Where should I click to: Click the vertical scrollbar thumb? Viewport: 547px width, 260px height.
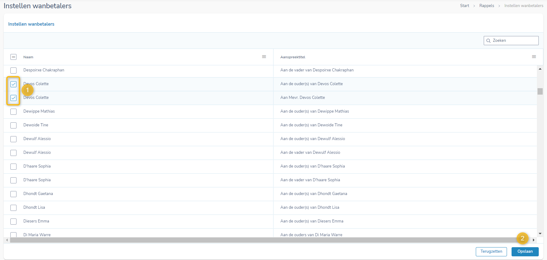[x=540, y=92]
